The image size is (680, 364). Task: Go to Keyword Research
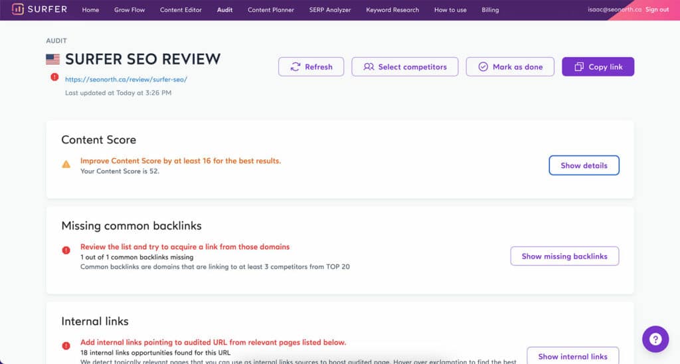[x=392, y=9]
